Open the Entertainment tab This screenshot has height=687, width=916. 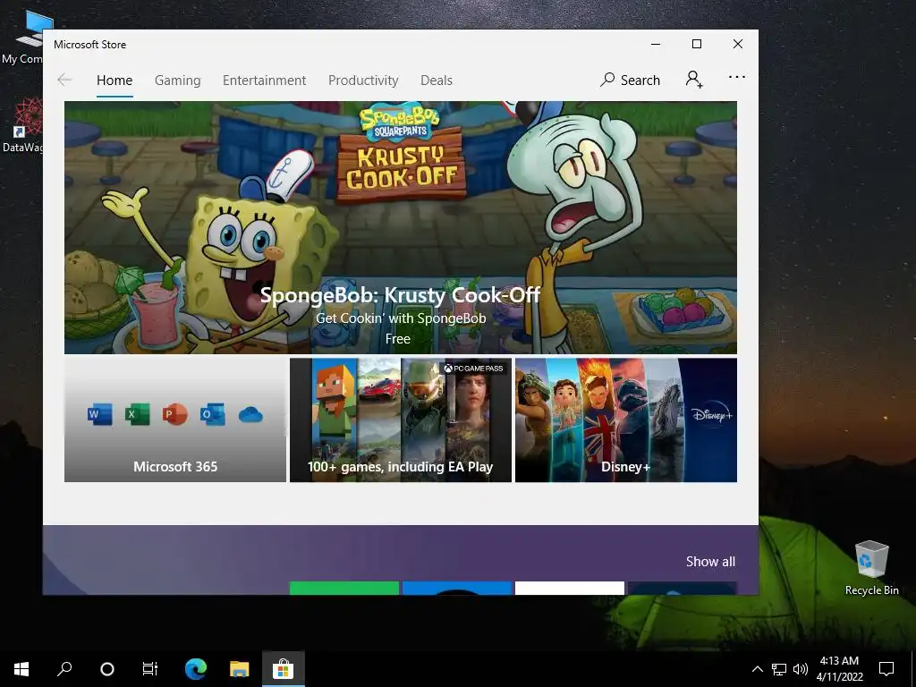[264, 80]
